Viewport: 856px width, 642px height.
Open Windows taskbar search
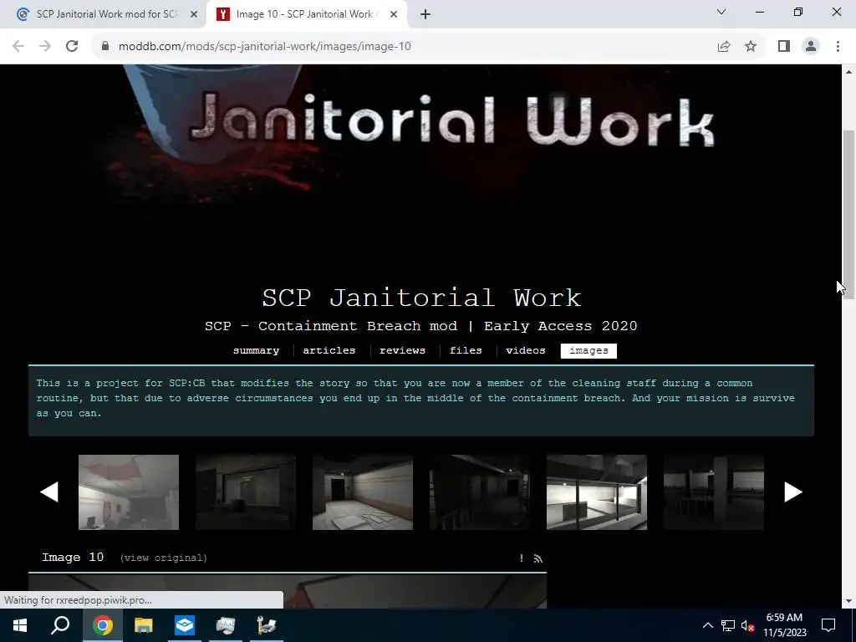pyautogui.click(x=60, y=625)
